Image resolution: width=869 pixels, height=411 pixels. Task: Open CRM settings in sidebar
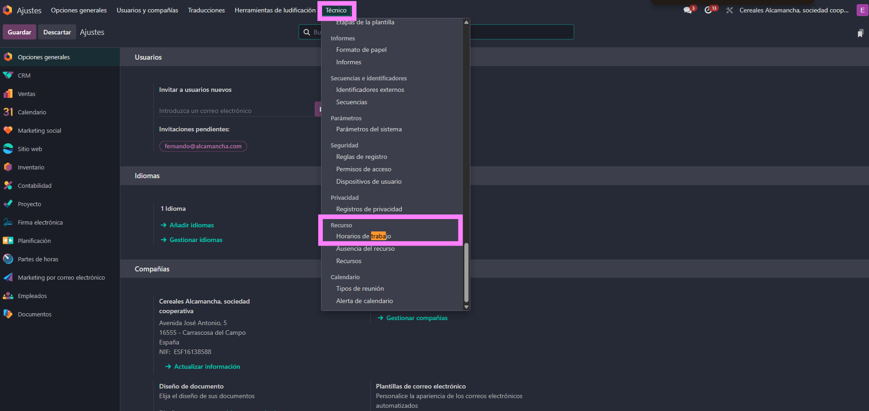24,75
